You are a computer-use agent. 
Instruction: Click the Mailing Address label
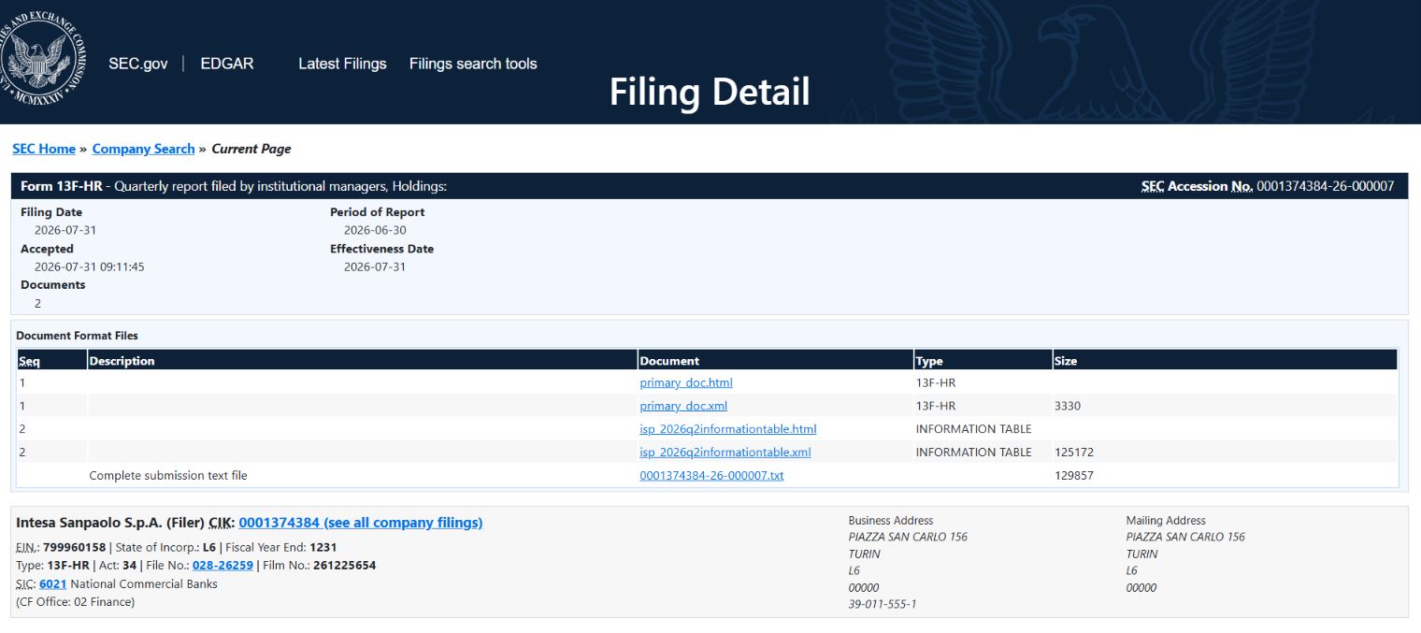(1166, 521)
